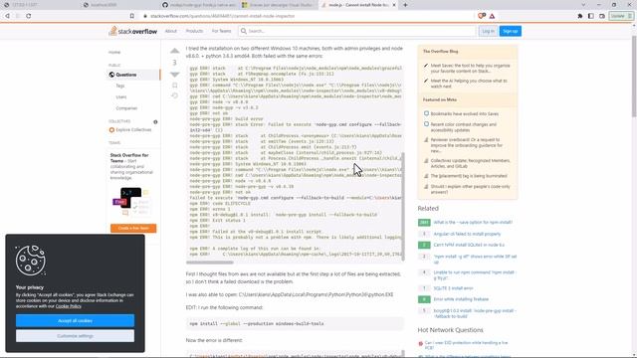Open Collectives info circle icon
This screenshot has height=358, width=637.
click(x=155, y=121)
